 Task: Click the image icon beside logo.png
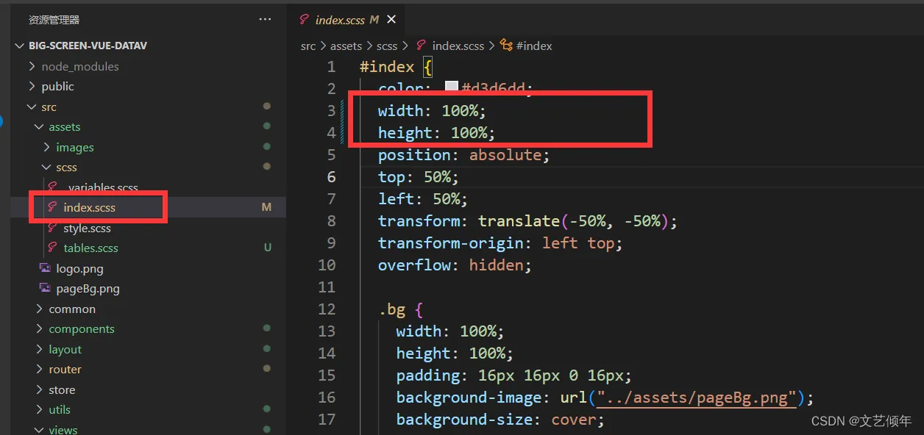pos(45,268)
